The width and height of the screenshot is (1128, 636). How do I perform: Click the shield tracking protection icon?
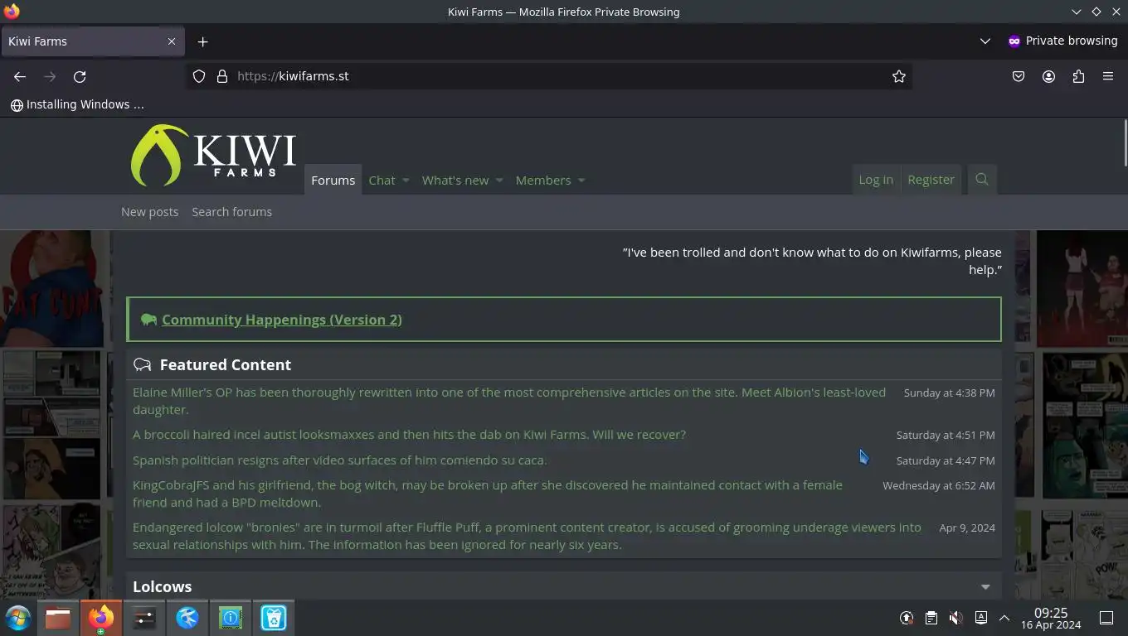click(x=199, y=76)
